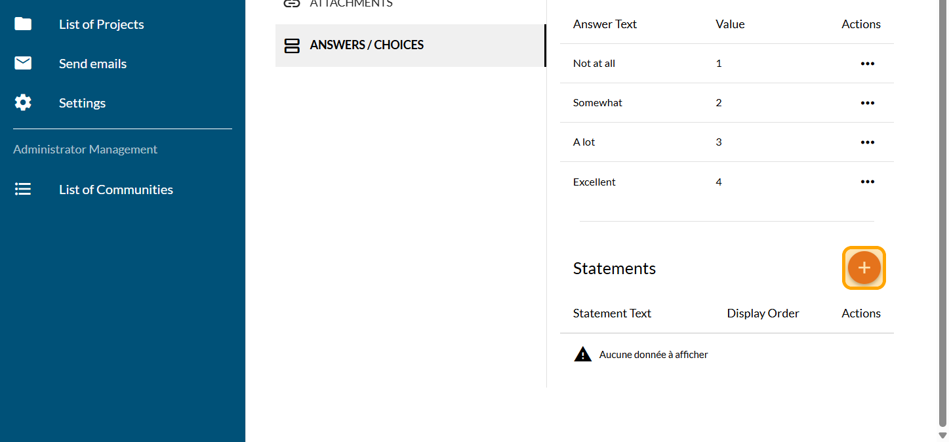Viewport: 949px width, 442px height.
Task: Click the list icon beside List of Communities
Action: 23,190
